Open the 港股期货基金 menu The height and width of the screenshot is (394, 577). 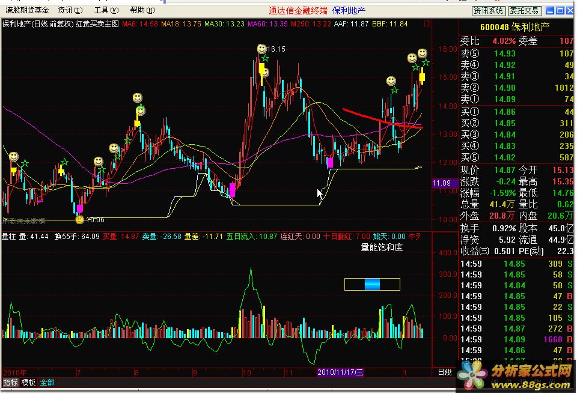[27, 10]
